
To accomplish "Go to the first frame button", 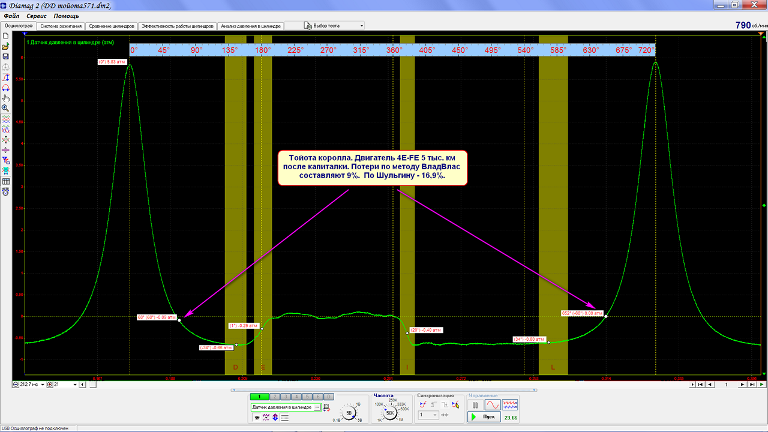I will pos(701,384).
